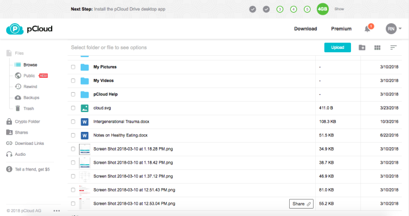The width and height of the screenshot is (409, 216).
Task: Check Screen Shot 1.18.28 PM checkbox
Action: pyautogui.click(x=73, y=149)
